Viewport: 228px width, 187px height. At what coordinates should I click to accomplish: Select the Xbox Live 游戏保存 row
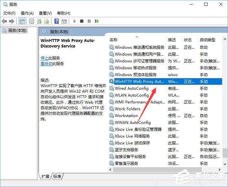tap(165, 143)
